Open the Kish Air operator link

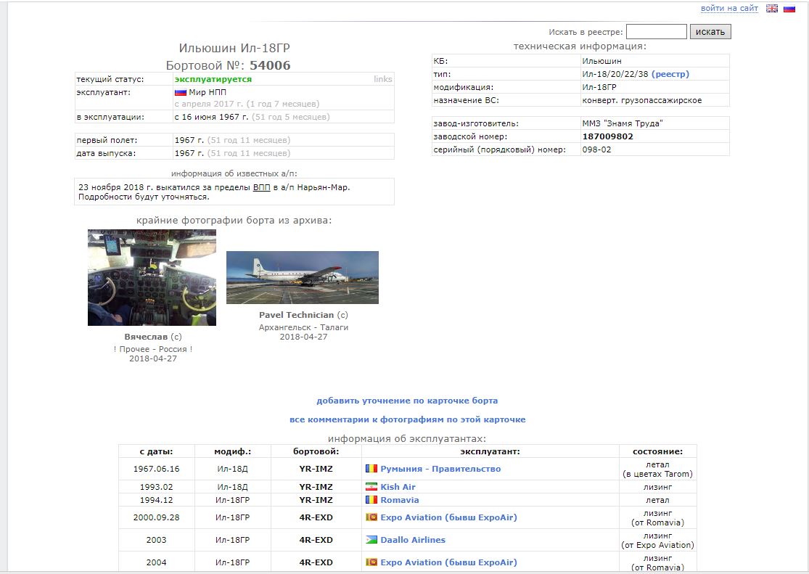tap(398, 487)
